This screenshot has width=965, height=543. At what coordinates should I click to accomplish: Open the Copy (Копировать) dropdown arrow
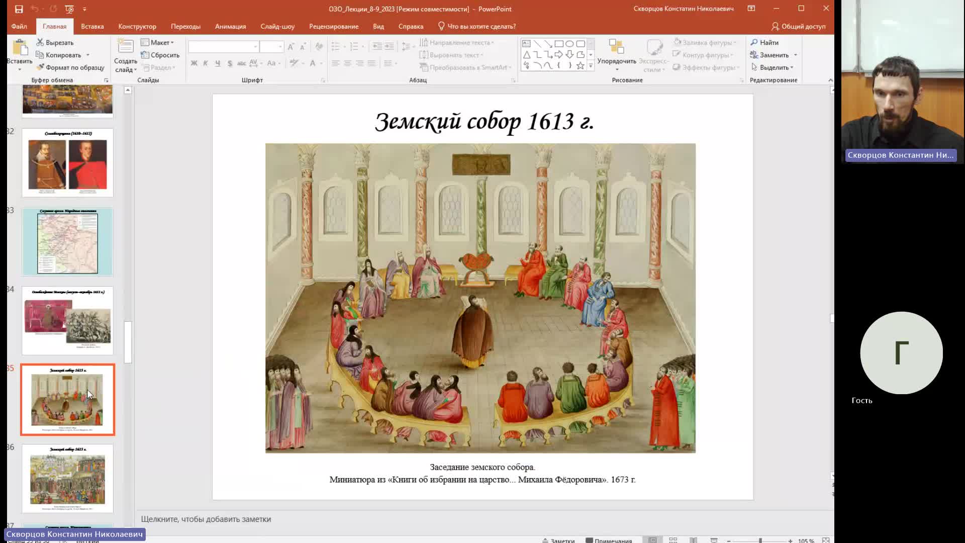pyautogui.click(x=88, y=55)
